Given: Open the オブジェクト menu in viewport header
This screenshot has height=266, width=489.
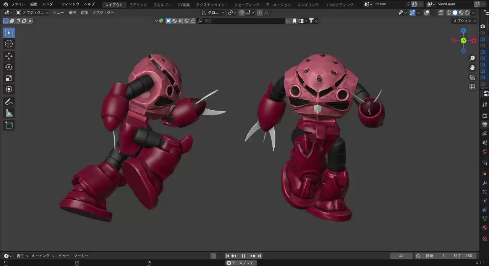Looking at the screenshot, I should pos(103,13).
